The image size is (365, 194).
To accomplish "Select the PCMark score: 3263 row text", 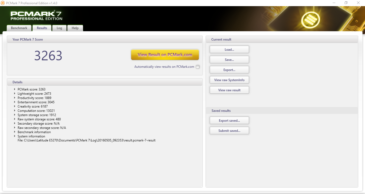I will pyautogui.click(x=32, y=89).
